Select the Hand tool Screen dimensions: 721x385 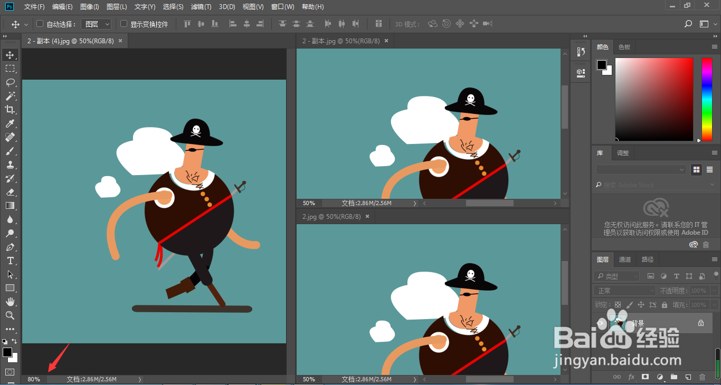point(10,302)
